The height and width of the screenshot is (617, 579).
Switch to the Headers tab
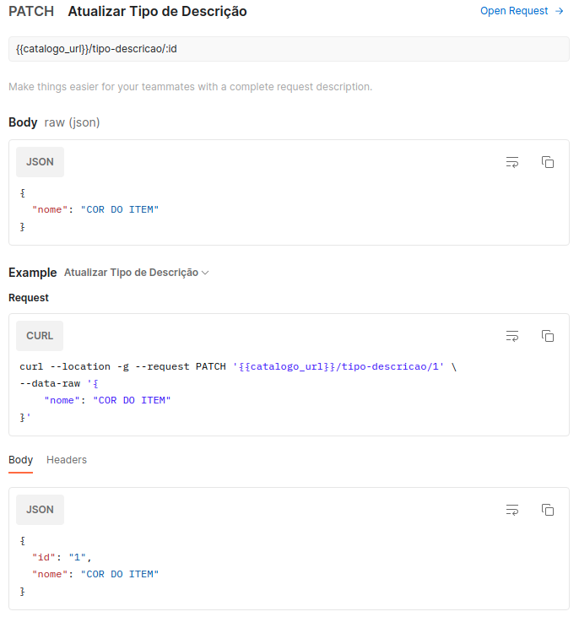(67, 460)
